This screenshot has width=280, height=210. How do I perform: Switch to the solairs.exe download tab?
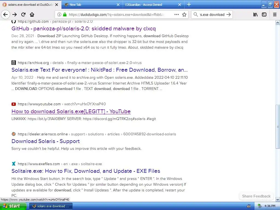click(31, 5)
